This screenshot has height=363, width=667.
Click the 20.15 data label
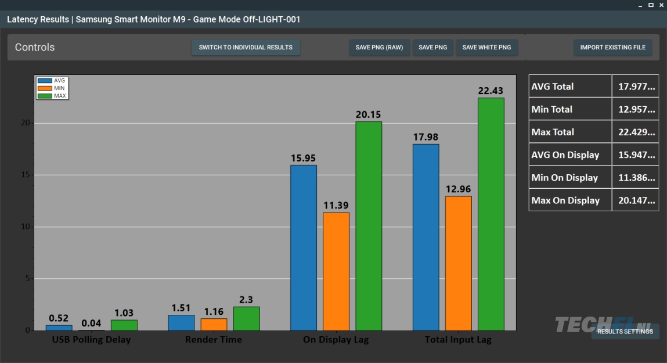pos(369,114)
